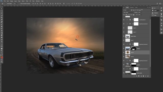Select the Brush tool

click(2, 24)
